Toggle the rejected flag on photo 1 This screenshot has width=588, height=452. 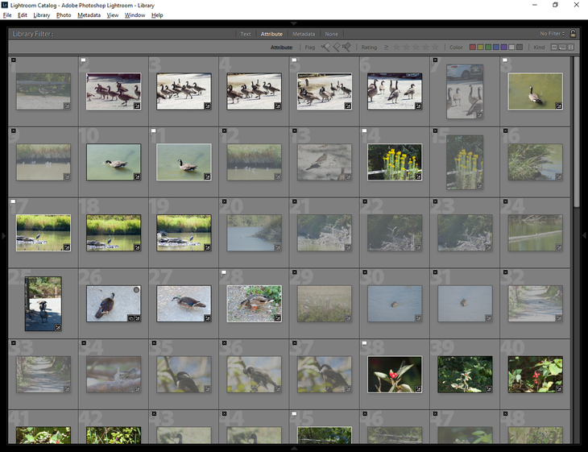point(13,60)
